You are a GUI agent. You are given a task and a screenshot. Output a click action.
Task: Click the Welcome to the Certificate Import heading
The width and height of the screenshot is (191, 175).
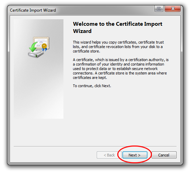coord(118,24)
